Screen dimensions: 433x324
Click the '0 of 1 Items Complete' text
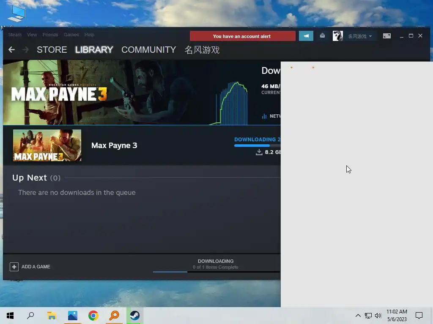point(216,267)
